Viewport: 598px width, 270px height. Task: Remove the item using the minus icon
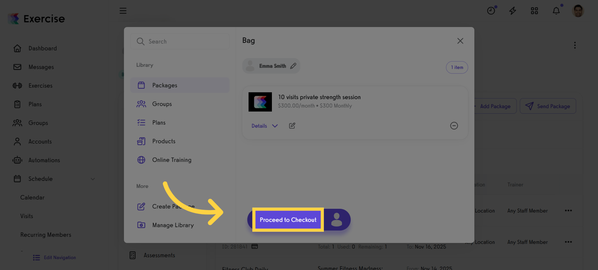point(454,126)
